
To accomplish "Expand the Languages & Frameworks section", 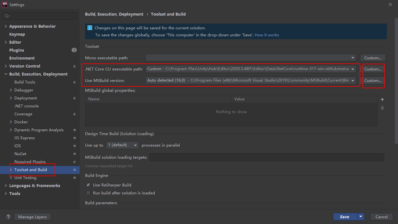I will point(6,186).
